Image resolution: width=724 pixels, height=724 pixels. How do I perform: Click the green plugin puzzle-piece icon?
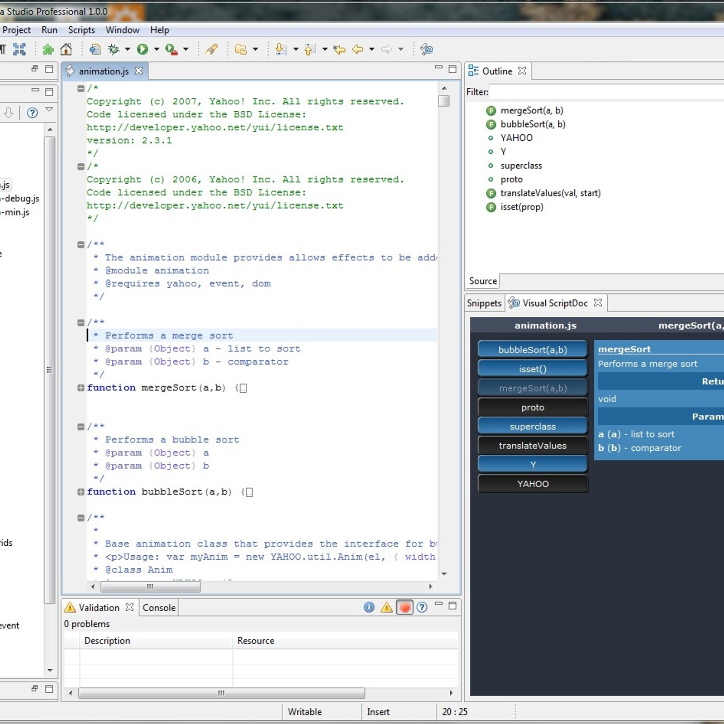tap(48, 49)
